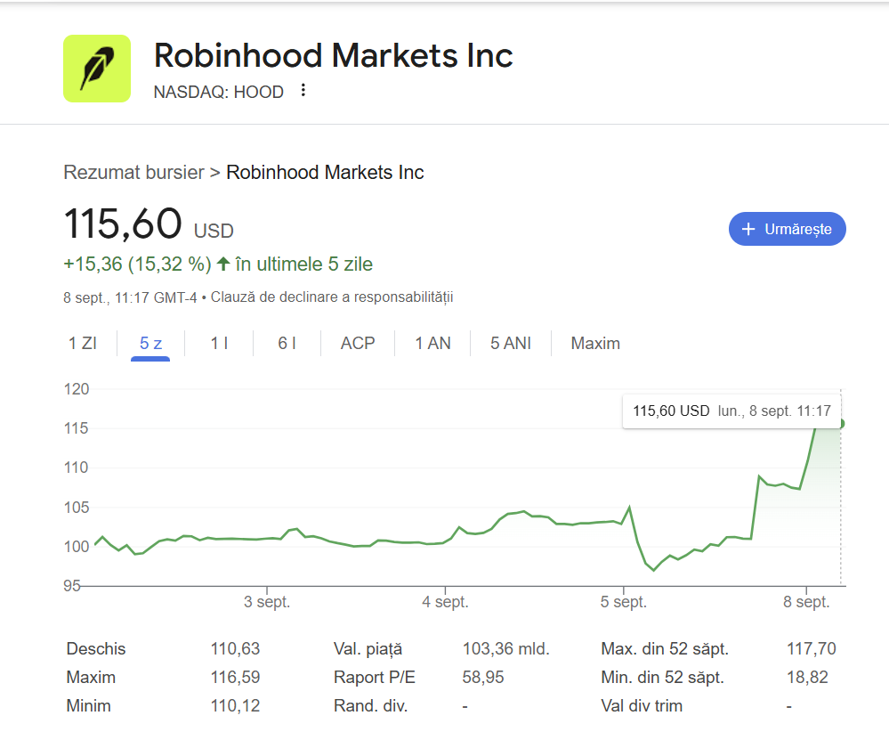This screenshot has width=889, height=740.
Task: Select the 5 ANI time range
Action: pos(511,344)
